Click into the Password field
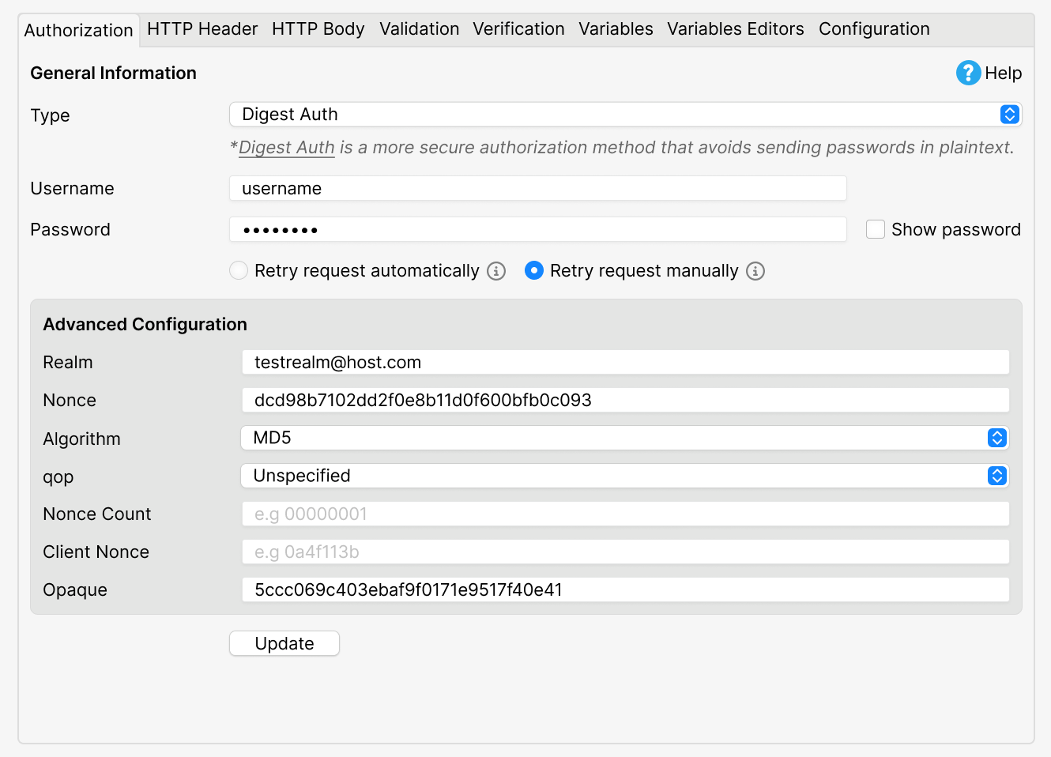 coord(538,229)
